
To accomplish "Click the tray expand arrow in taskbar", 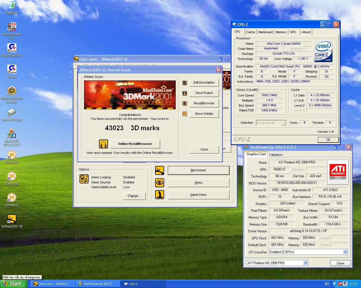I will (x=335, y=284).
